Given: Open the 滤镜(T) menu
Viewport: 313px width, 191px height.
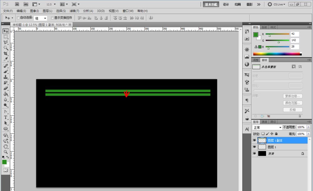Looking at the screenshot, I should pos(74,11).
